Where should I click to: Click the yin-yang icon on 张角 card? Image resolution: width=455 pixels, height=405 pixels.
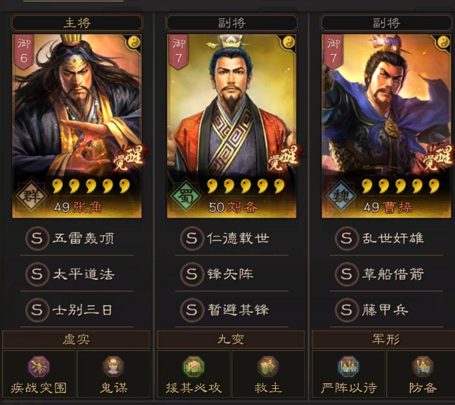coord(134,43)
